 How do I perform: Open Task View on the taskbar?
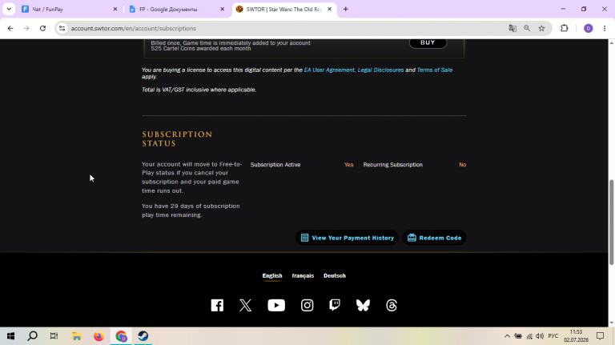point(54,336)
